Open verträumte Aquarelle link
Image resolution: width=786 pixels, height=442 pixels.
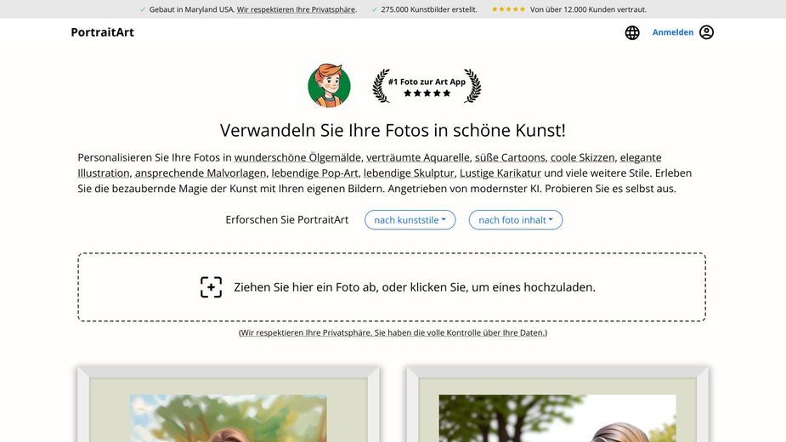click(x=417, y=157)
